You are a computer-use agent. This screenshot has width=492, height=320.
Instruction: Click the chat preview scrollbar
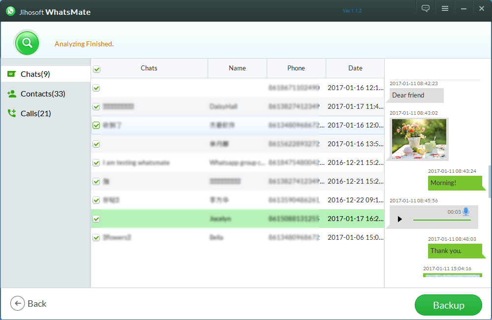(490, 182)
